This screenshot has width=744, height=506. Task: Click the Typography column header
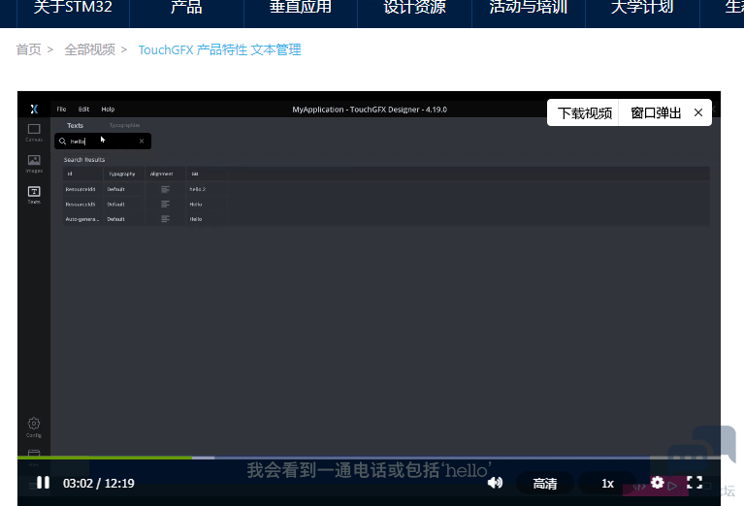point(122,174)
